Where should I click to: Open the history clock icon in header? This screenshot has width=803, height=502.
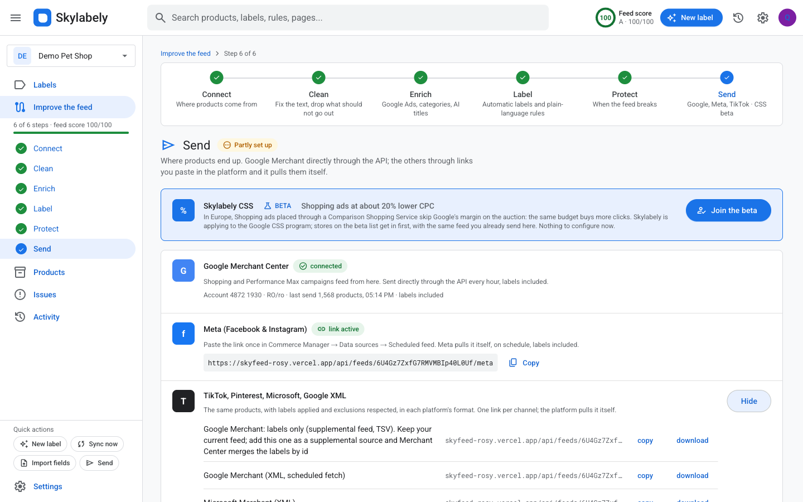(x=738, y=18)
